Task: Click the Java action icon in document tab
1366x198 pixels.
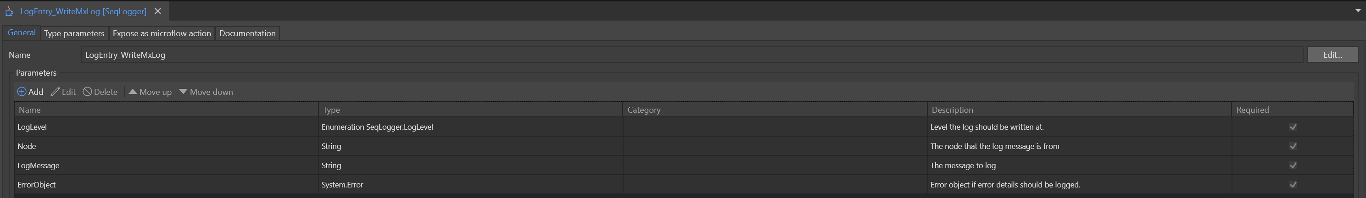Action: click(10, 11)
